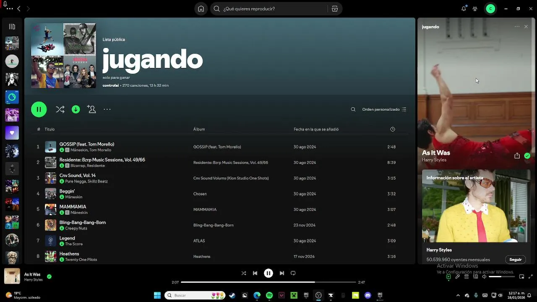Invite collaborators to the playlist
This screenshot has width=537, height=302.
pyautogui.click(x=91, y=109)
